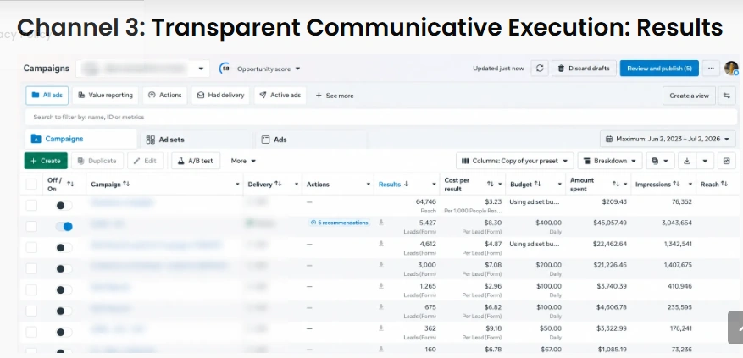Check the box for the $21,226.46 spent row
Image resolution: width=743 pixels, height=358 pixels.
(31, 268)
